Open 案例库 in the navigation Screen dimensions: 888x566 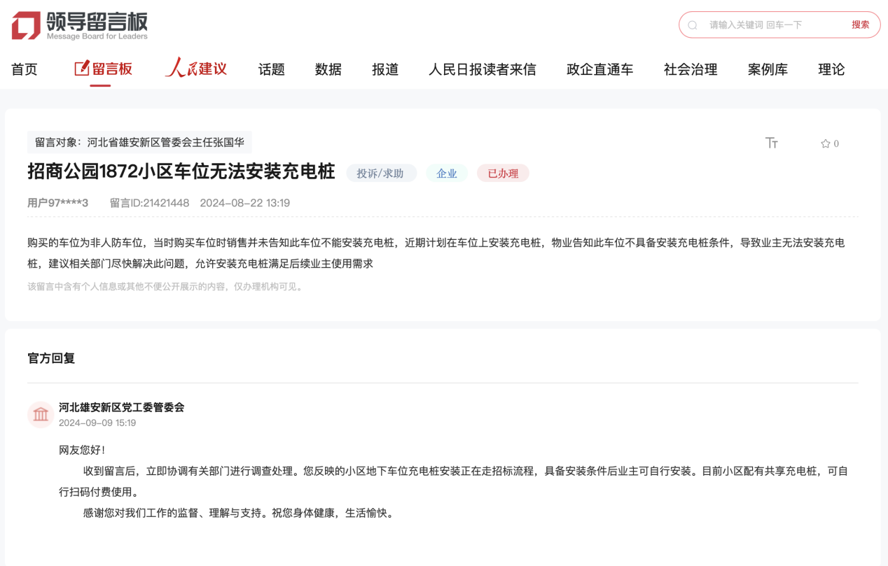pos(768,69)
